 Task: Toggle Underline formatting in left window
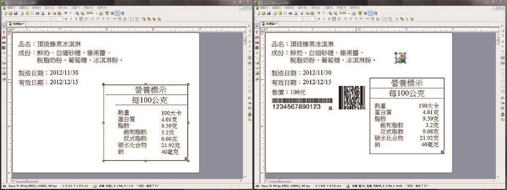click(75, 19)
